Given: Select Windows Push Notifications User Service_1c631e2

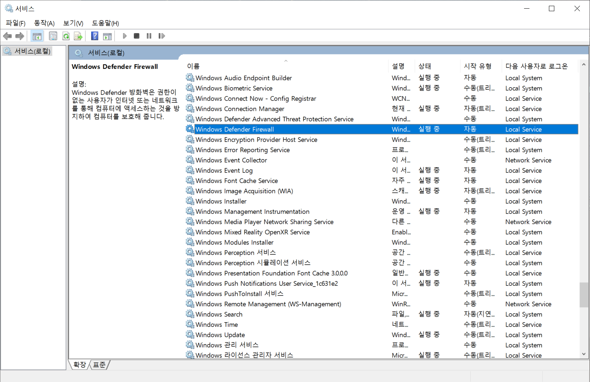Looking at the screenshot, I should (x=382, y=283).
